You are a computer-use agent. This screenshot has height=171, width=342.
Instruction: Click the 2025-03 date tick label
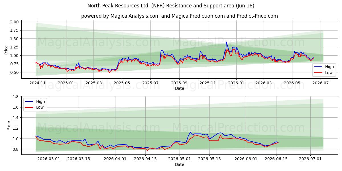[x=94, y=83]
